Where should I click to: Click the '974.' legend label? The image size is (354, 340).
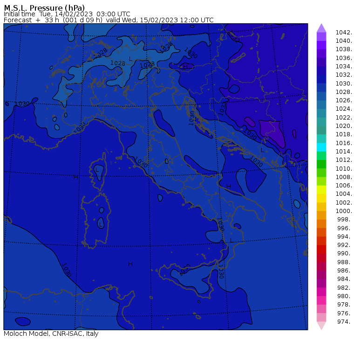[x=345, y=322]
